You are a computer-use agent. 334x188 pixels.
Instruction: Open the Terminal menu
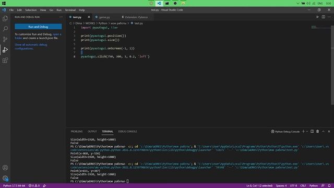(70, 10)
